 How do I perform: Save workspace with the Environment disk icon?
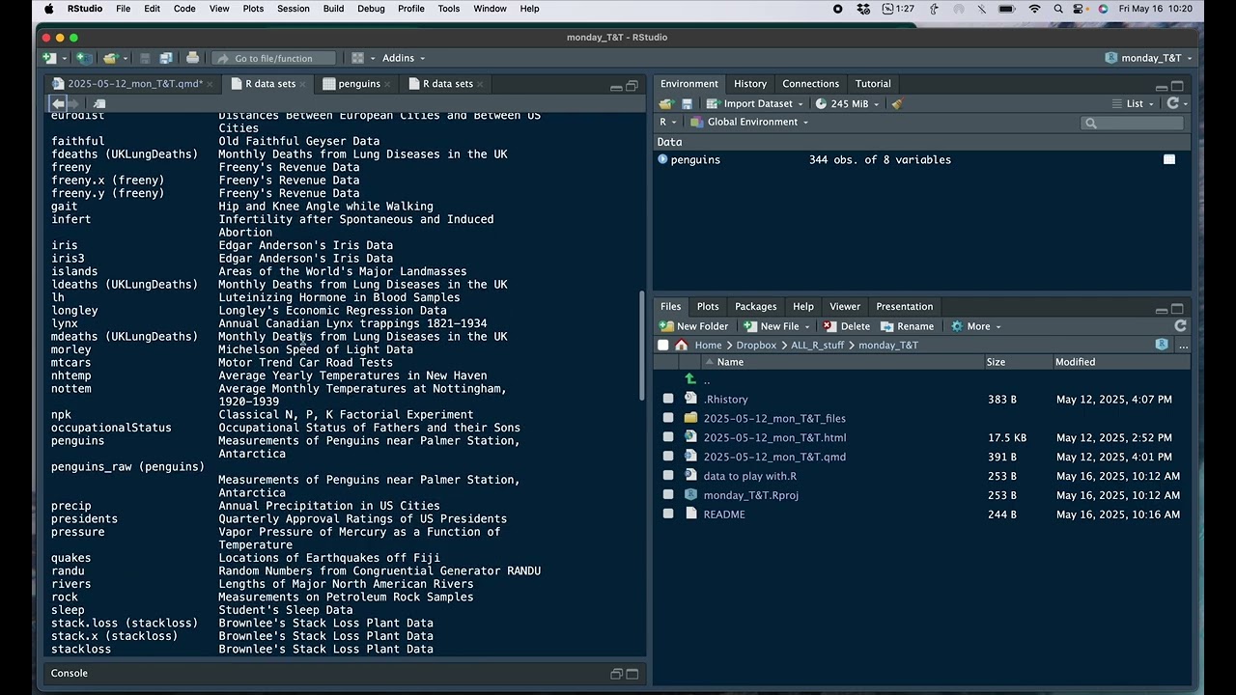tap(687, 103)
